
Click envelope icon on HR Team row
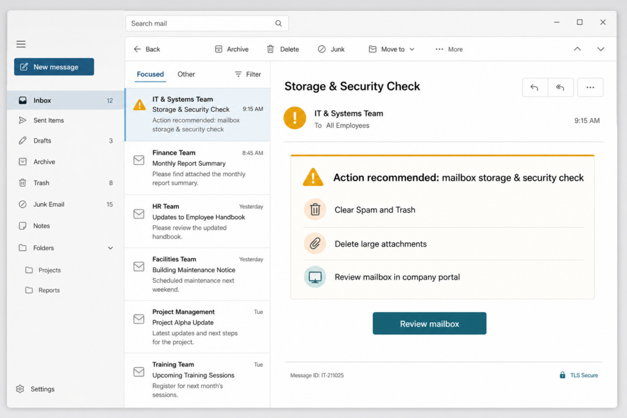pyautogui.click(x=139, y=214)
